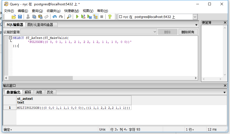Click the 1 行 row count in status bar
The image size is (230, 134).
click(x=190, y=129)
